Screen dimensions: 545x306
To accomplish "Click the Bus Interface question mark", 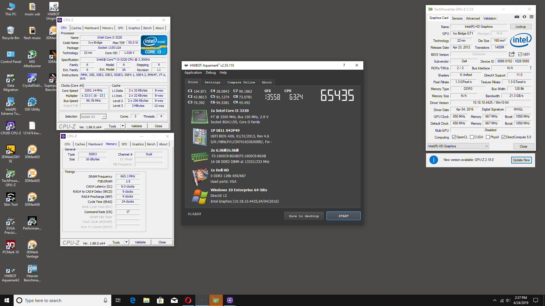I will [530, 68].
